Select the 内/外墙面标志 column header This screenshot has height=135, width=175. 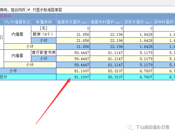(17, 22)
